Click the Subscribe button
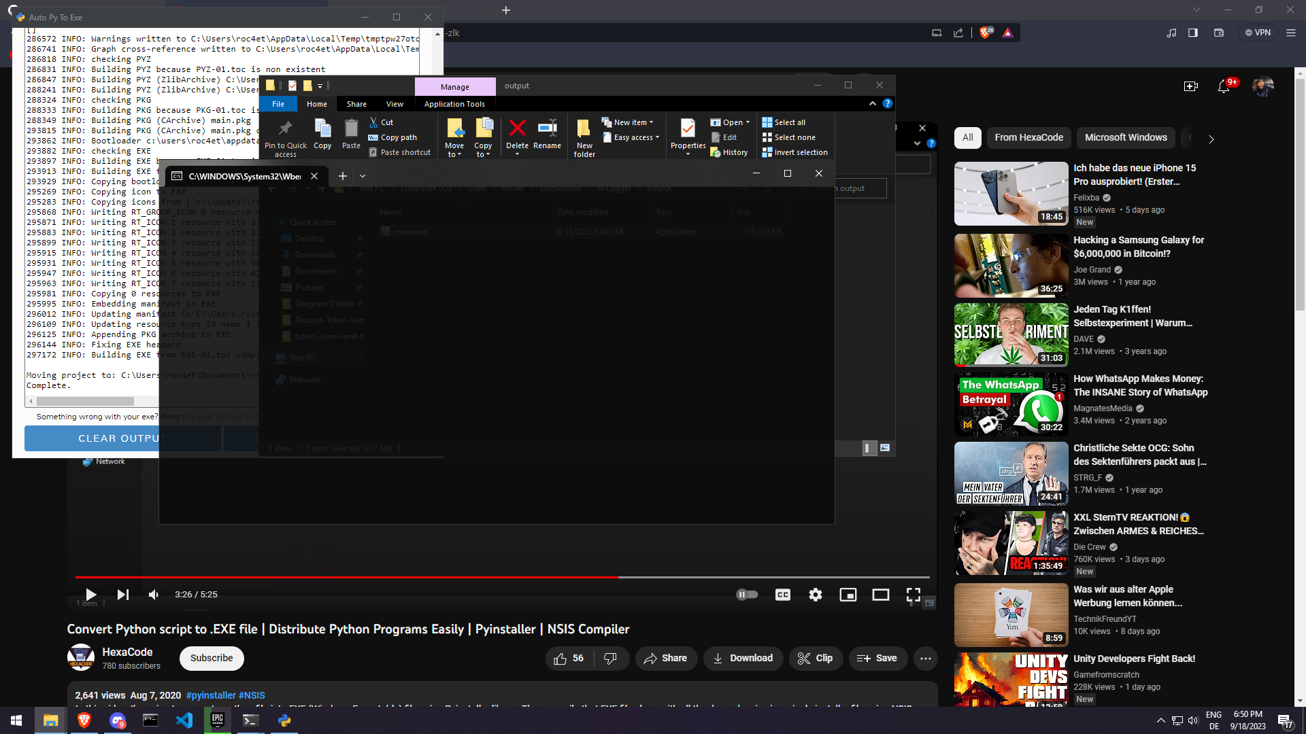This screenshot has width=1306, height=734. click(x=211, y=658)
